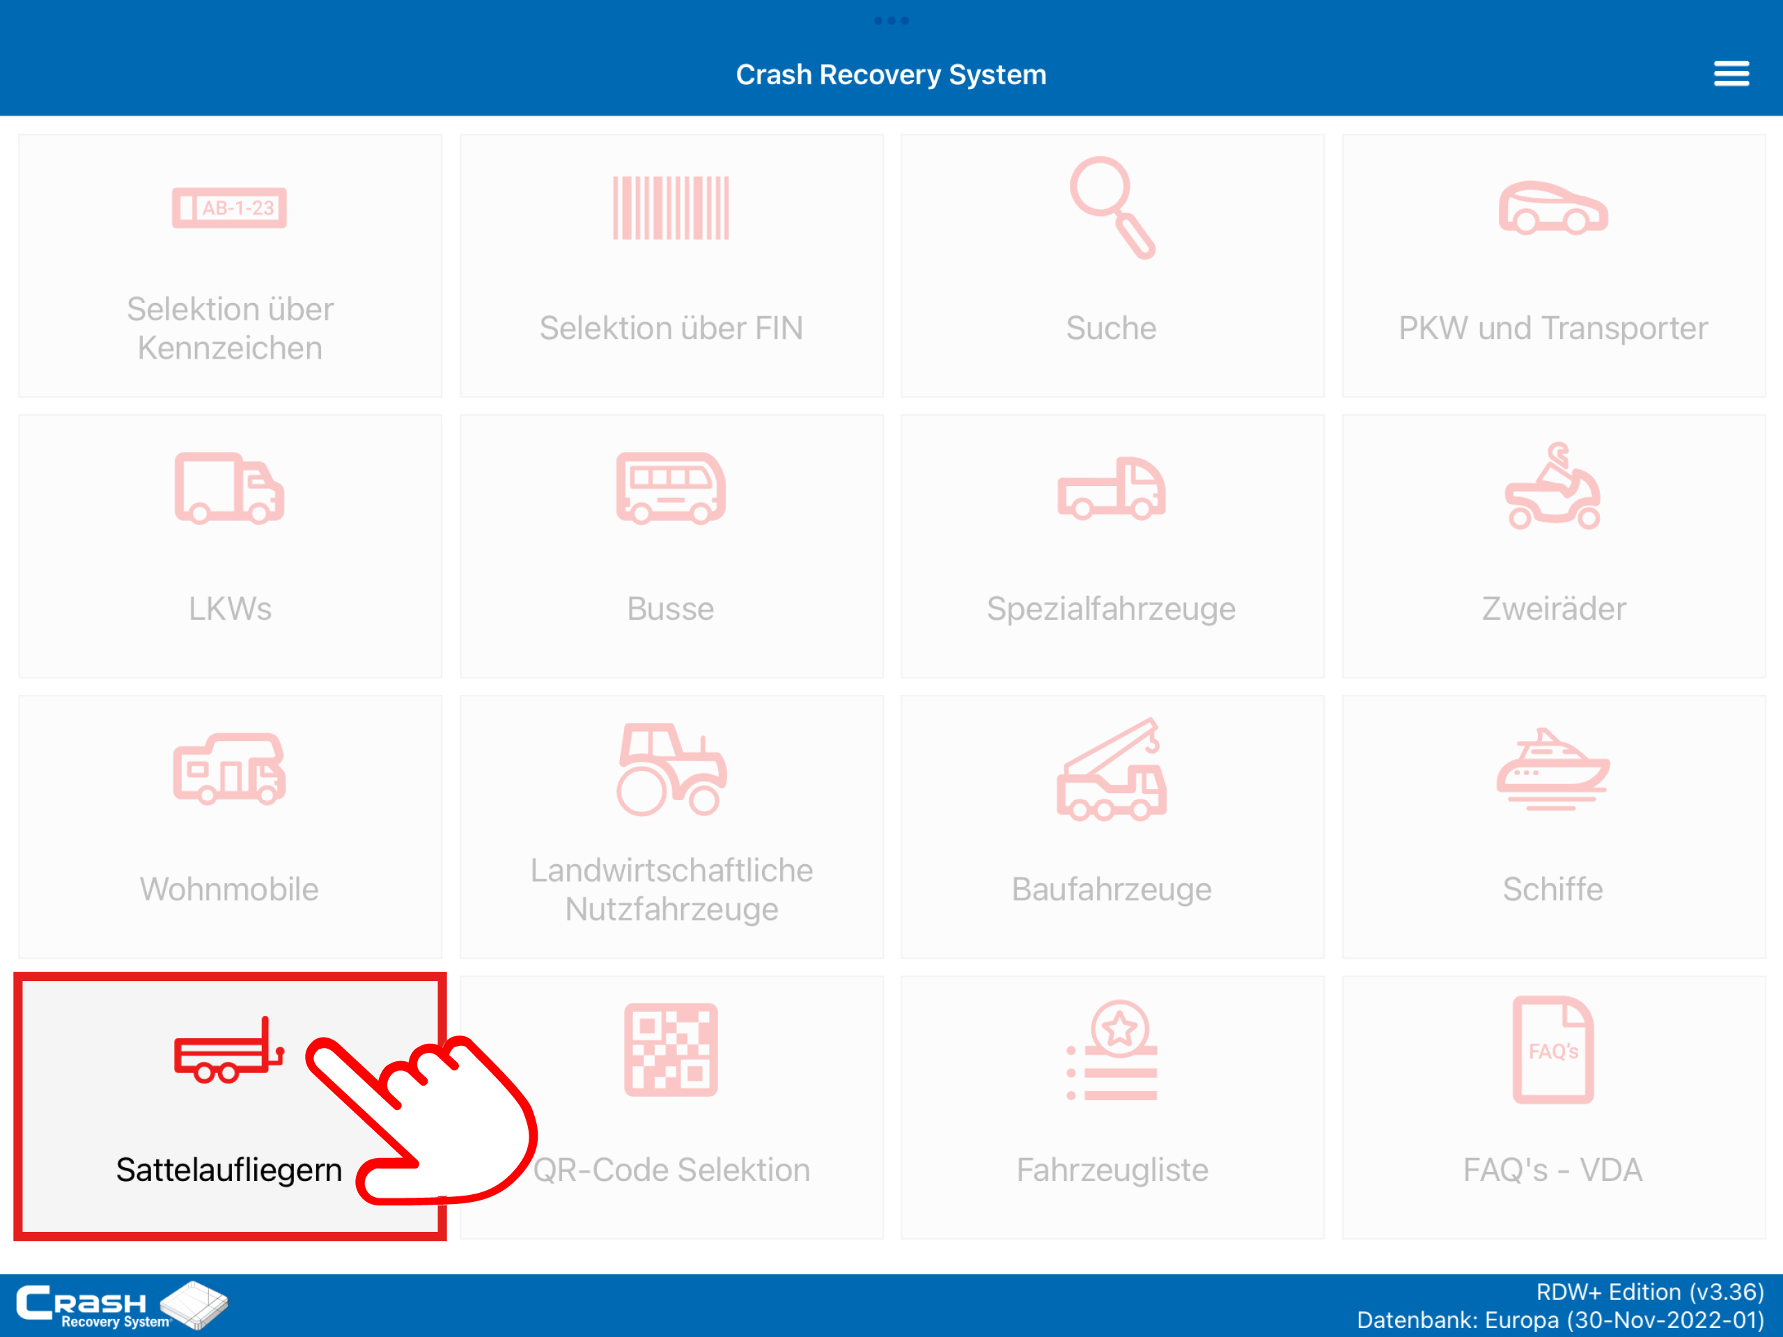Select the 'LKWs' label

230,609
